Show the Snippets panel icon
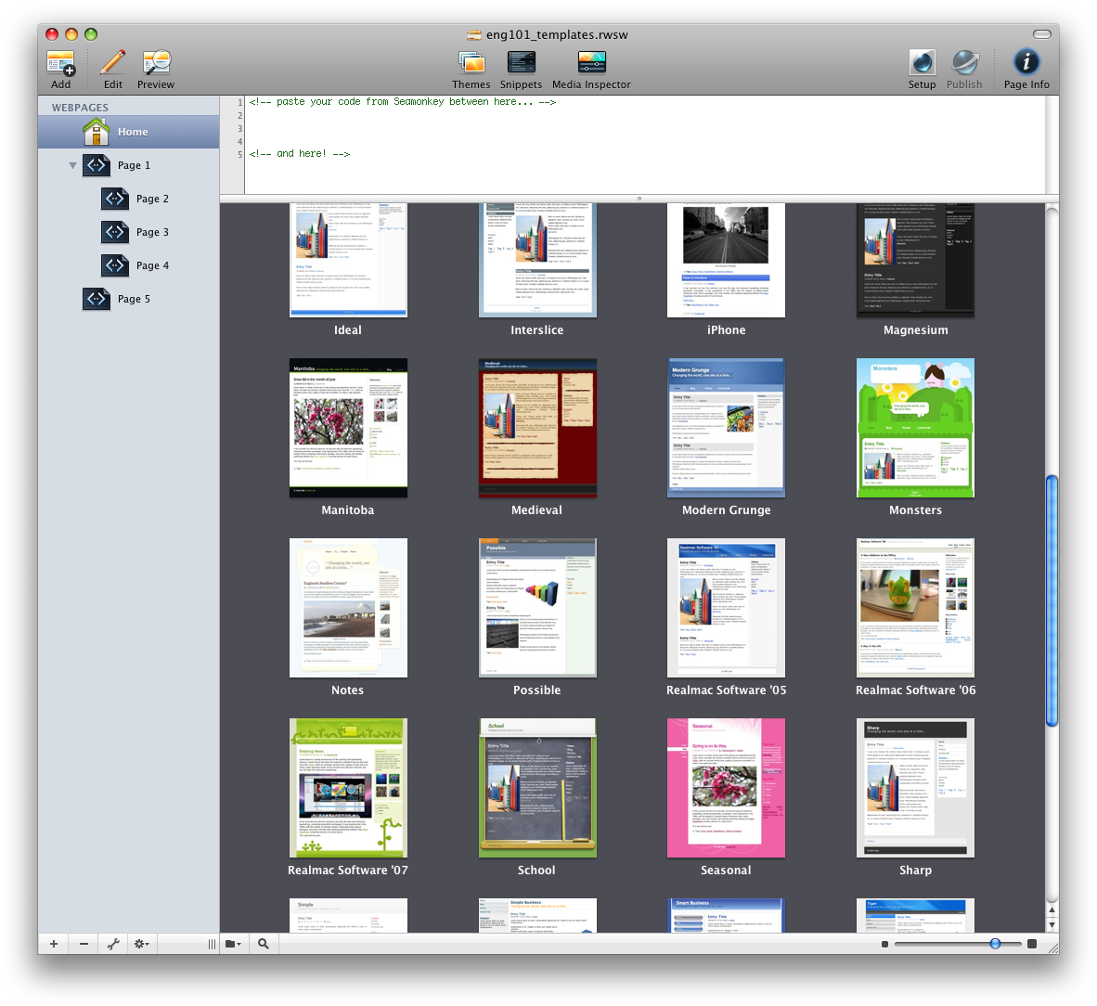This screenshot has height=1006, width=1097. click(x=522, y=63)
